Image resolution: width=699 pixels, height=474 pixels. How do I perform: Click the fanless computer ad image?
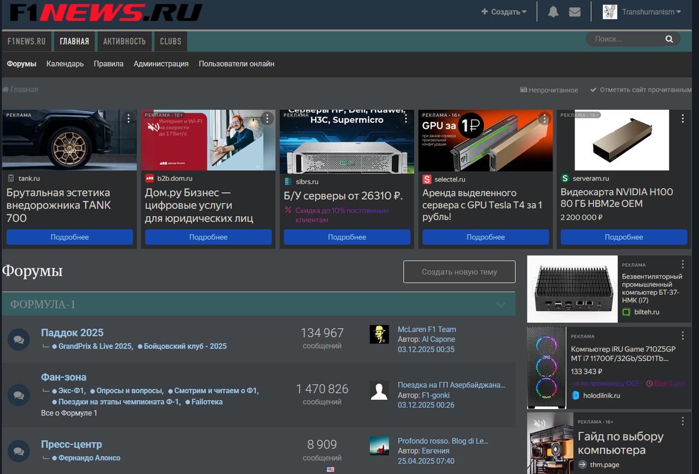tap(572, 289)
